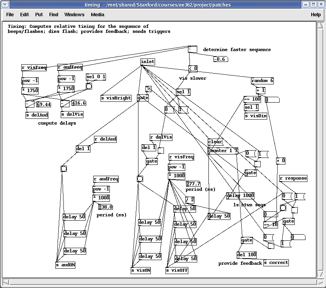Click the "clear" message box above counter
Viewport: 326px width, 288px height.
pyautogui.click(x=215, y=142)
